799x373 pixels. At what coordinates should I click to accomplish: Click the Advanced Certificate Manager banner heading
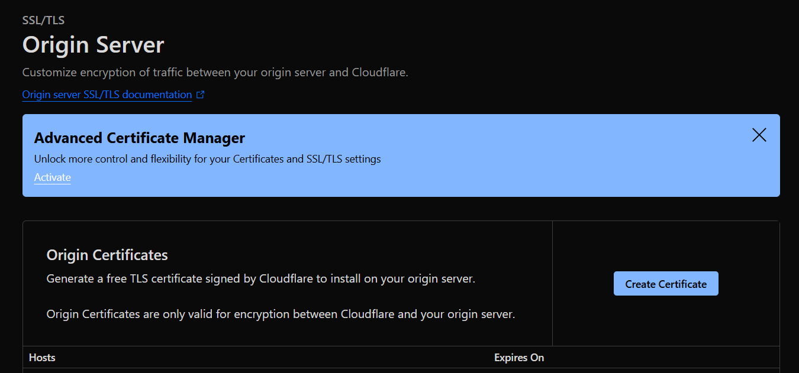(x=140, y=138)
